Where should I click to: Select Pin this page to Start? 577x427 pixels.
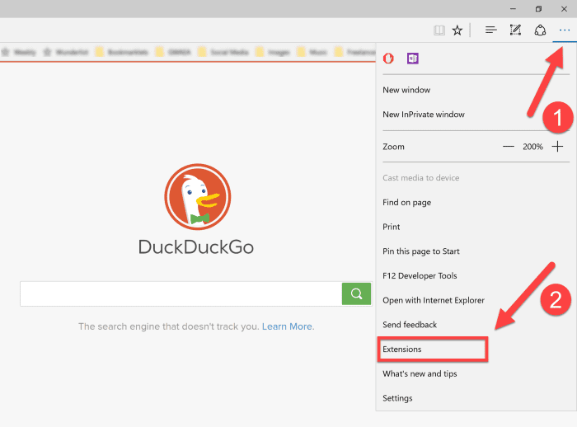pyautogui.click(x=421, y=251)
